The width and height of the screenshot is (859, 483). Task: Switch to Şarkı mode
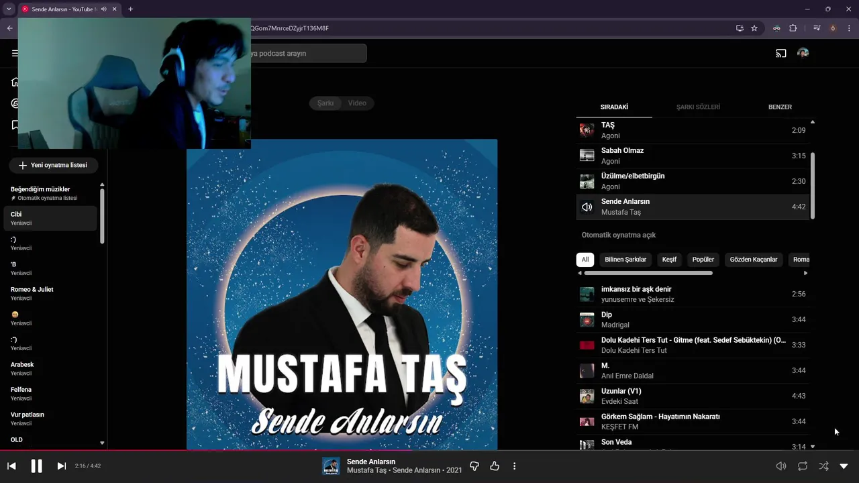click(x=325, y=103)
